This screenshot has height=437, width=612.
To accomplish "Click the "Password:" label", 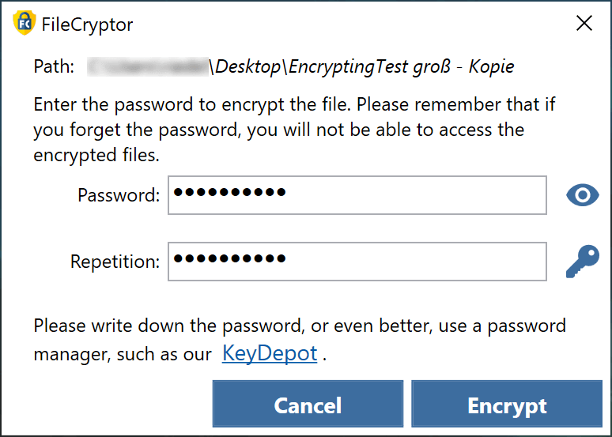I will pyautogui.click(x=119, y=195).
